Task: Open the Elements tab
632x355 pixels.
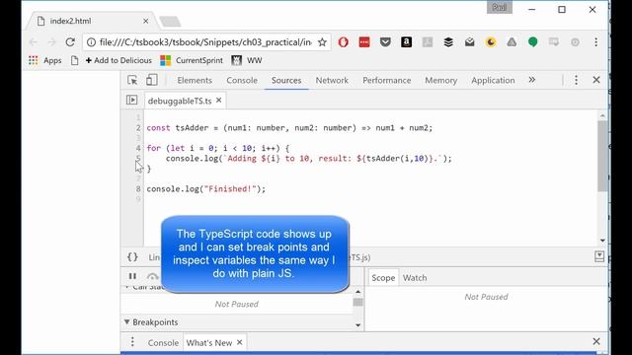Action: coord(195,80)
